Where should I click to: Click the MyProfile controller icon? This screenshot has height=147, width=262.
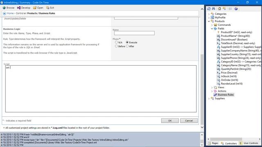[x=212, y=18]
